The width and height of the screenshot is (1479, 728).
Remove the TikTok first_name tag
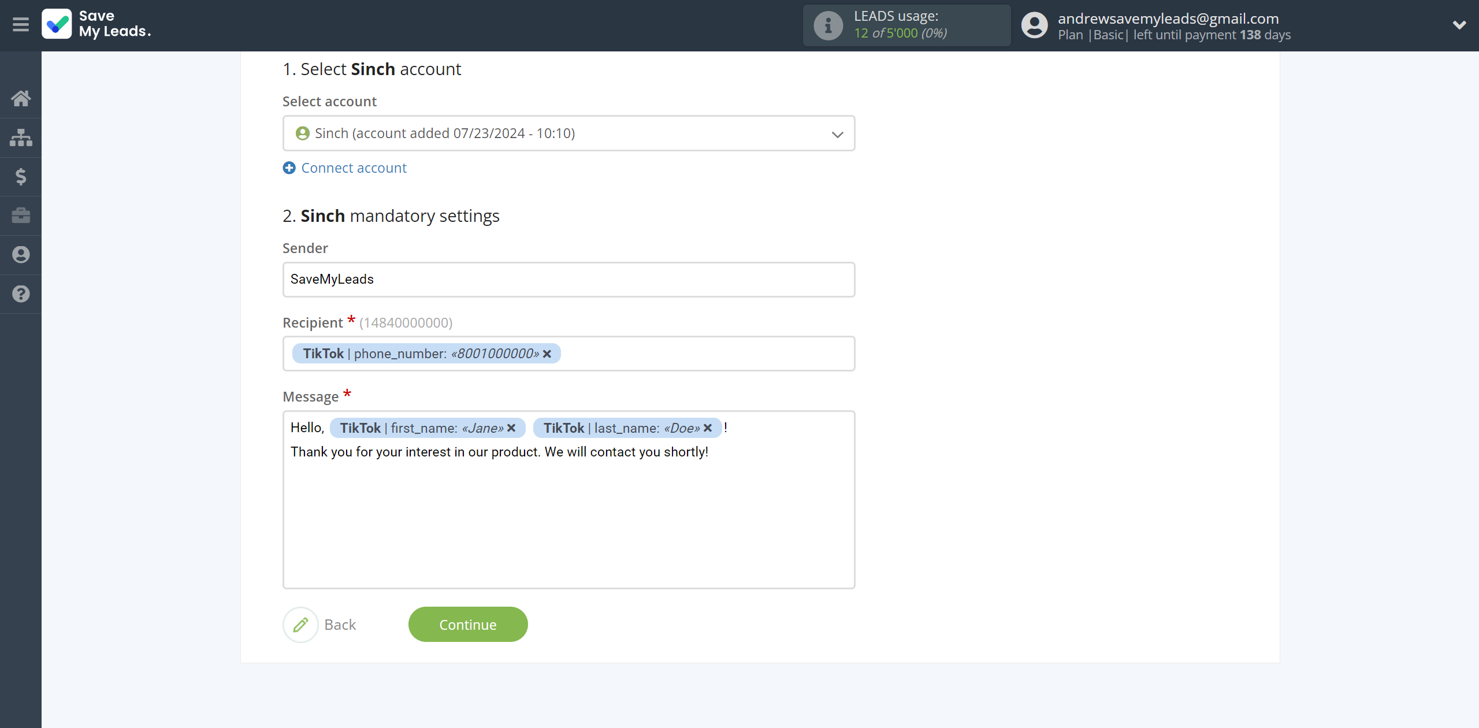click(511, 428)
